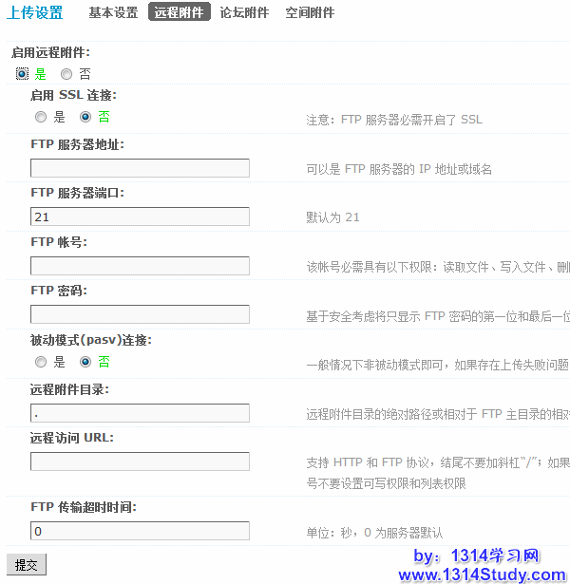Focus the FTP 传输超时时间 field
570x584 pixels.
point(140,532)
